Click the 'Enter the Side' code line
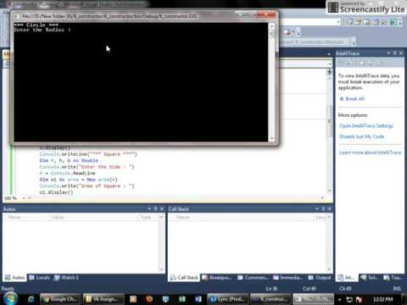407x305 pixels. (86, 167)
